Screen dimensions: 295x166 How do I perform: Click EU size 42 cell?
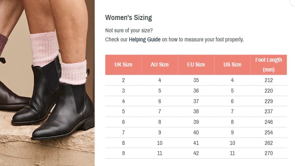(x=196, y=153)
